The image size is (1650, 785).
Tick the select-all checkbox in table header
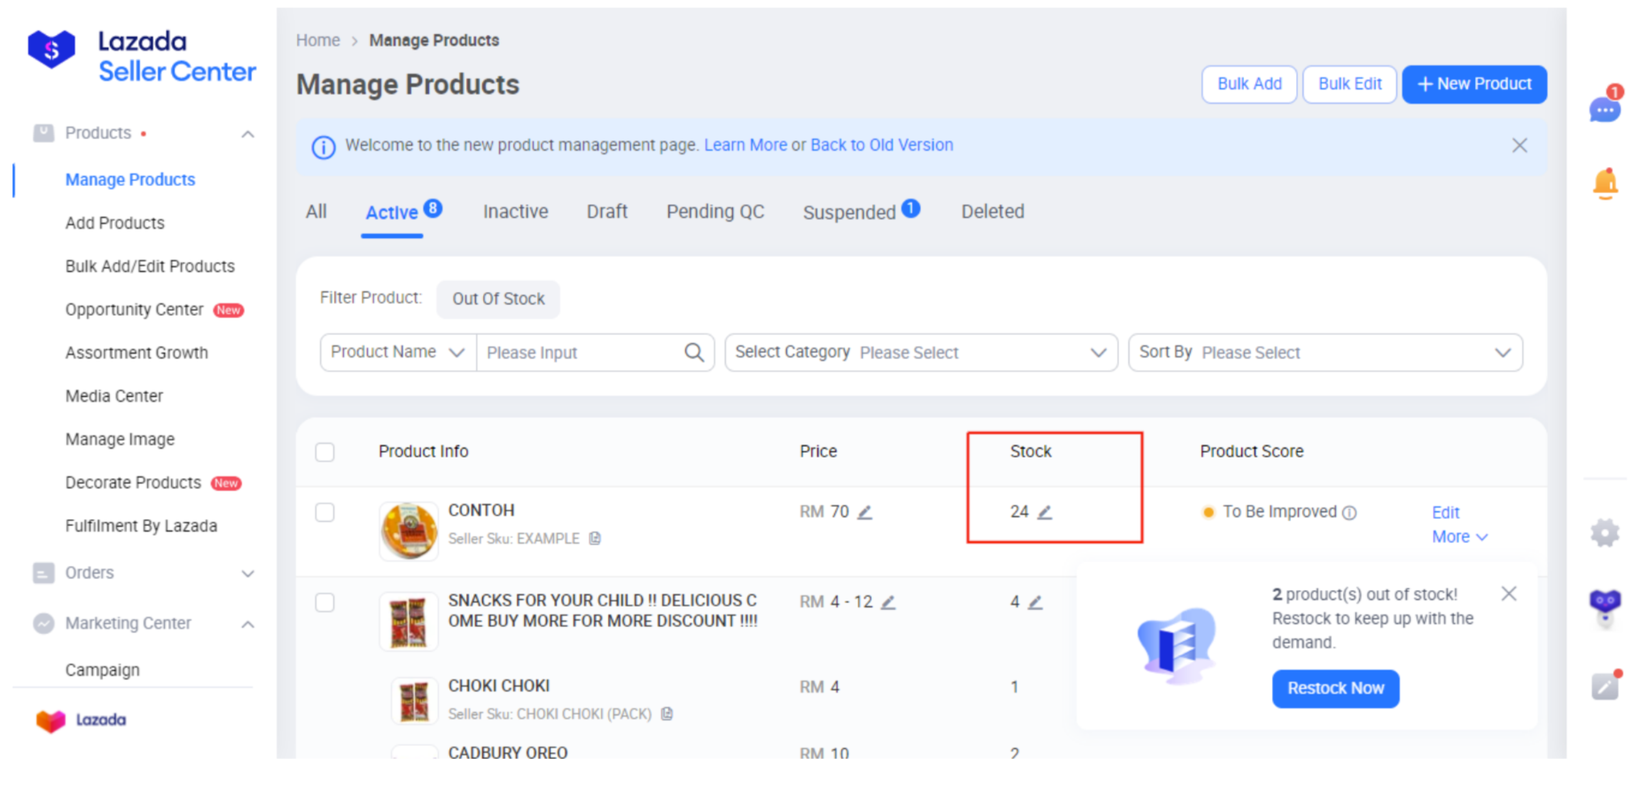[325, 452]
